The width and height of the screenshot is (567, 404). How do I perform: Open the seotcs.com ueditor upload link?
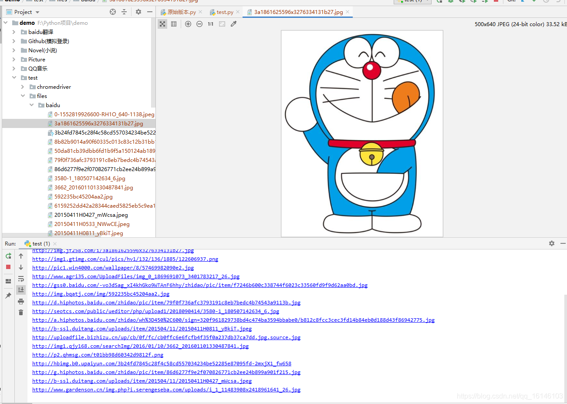(x=155, y=311)
